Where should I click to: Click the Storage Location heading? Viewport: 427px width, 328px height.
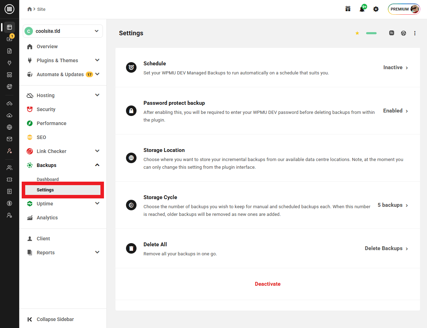164,150
